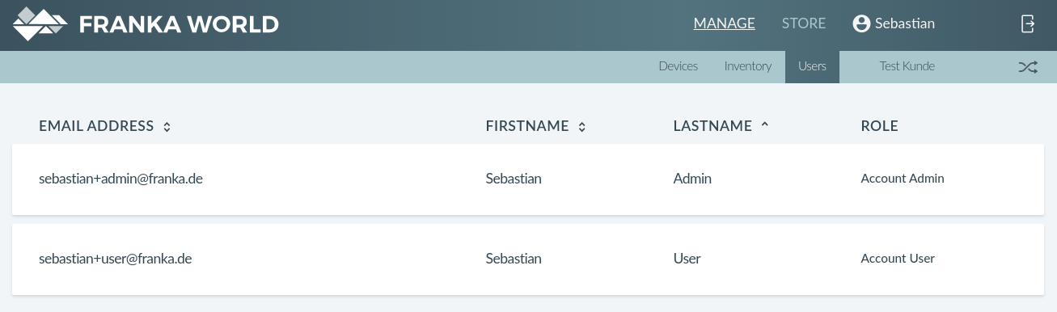Open sebastian+admin@franka.de user row

528,179
